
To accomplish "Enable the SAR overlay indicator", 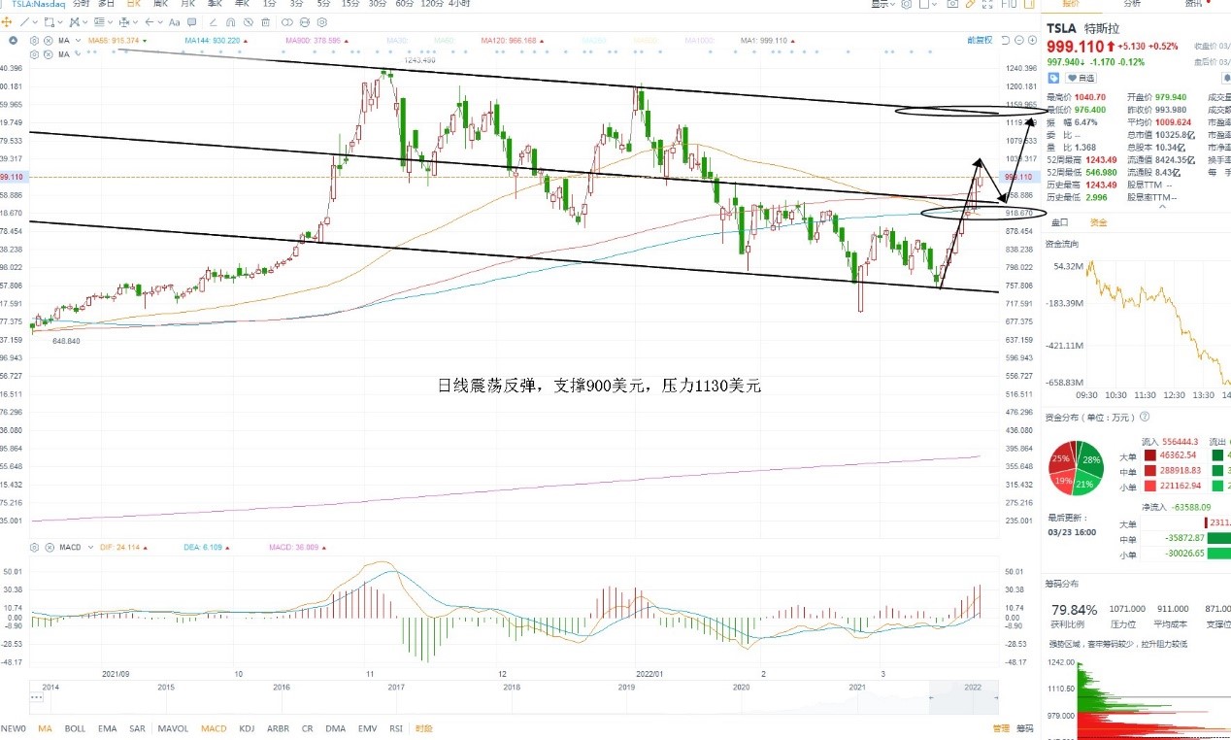I will [x=137, y=727].
